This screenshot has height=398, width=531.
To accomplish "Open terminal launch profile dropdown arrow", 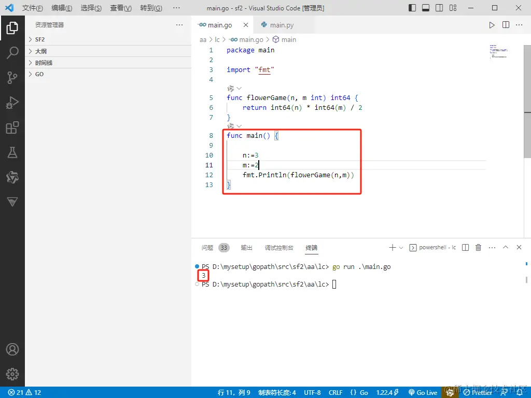I will [401, 248].
